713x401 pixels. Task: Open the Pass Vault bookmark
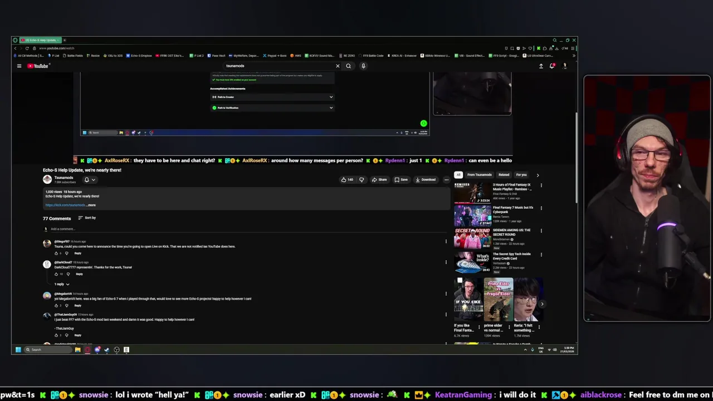click(x=217, y=56)
